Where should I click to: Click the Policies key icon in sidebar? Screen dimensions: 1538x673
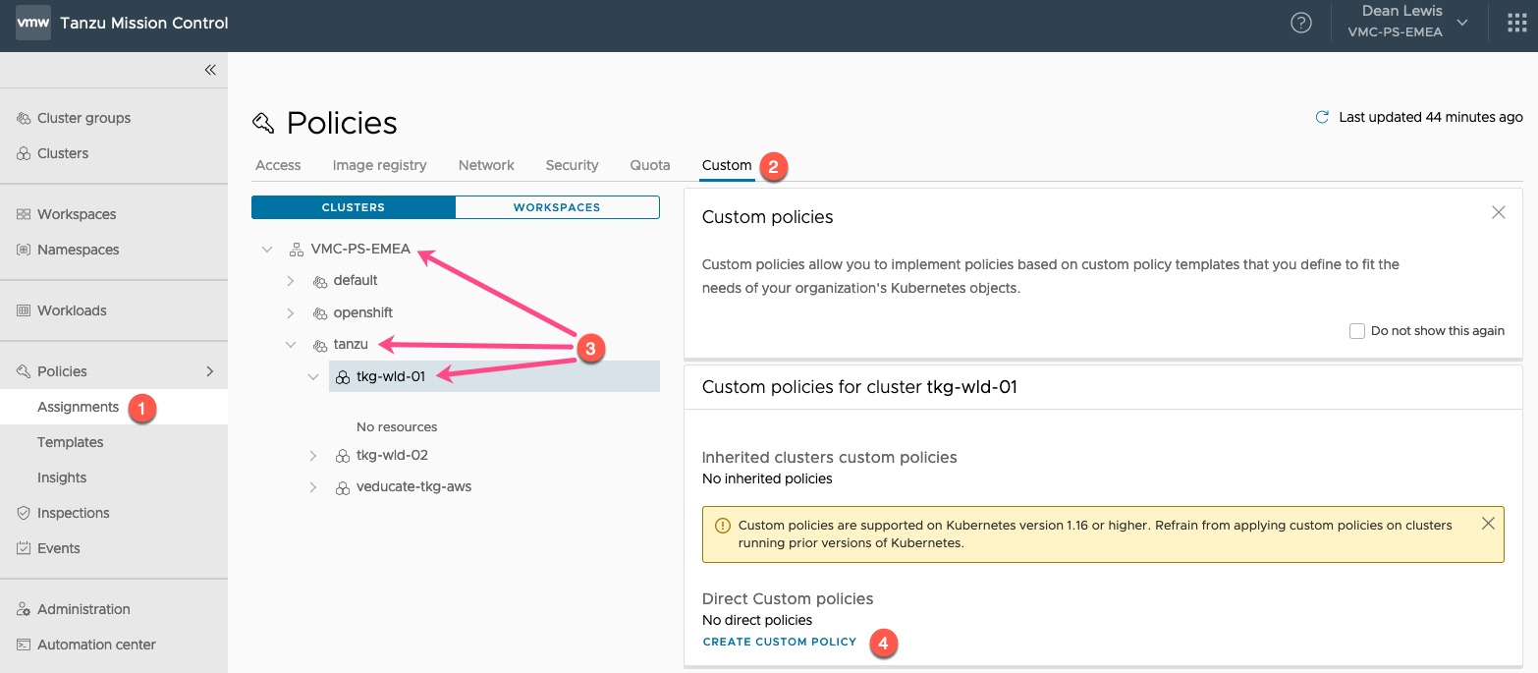point(24,371)
